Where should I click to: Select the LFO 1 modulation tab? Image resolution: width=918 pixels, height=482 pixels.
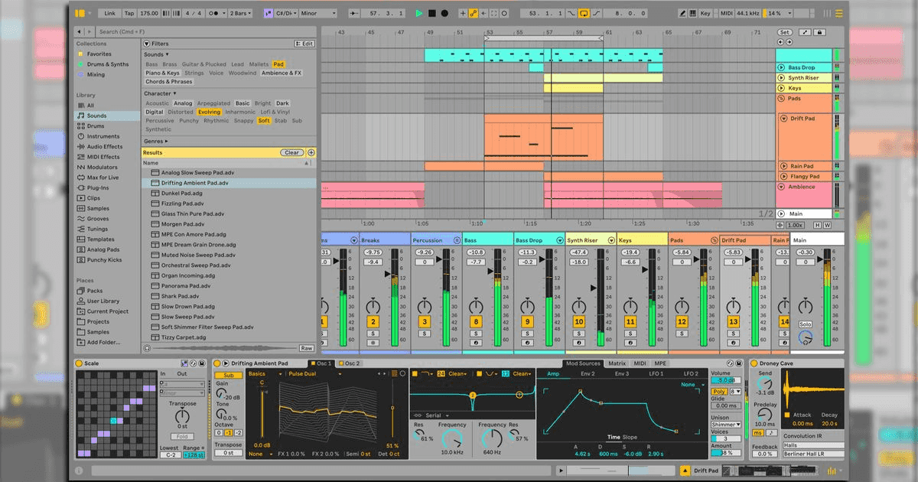[x=656, y=373]
